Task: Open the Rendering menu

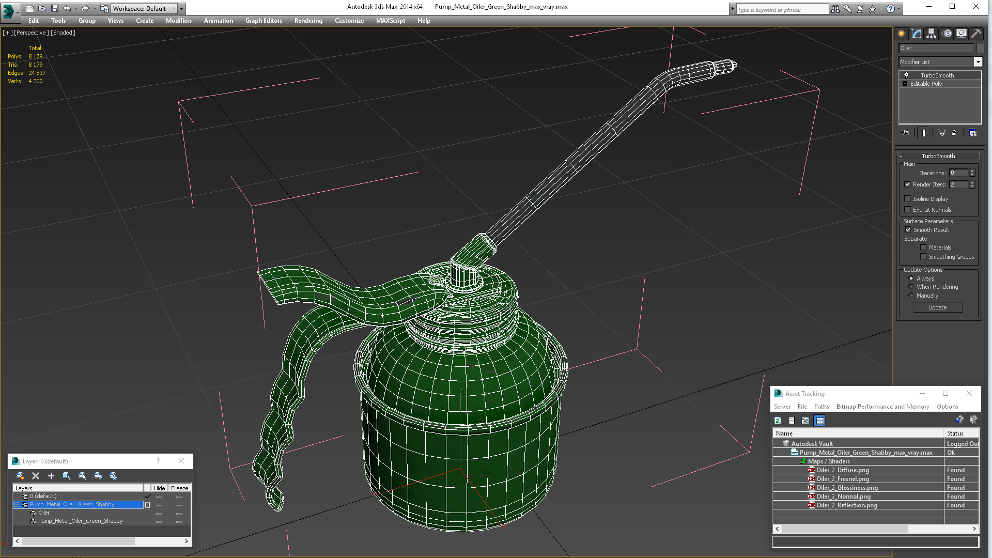Action: [x=308, y=21]
